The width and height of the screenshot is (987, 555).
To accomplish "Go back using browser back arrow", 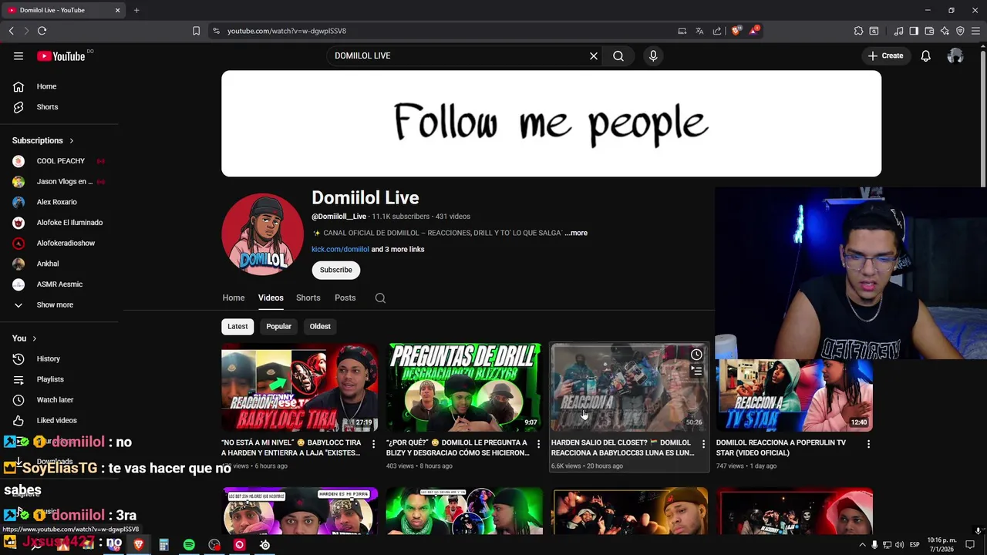I will point(11,31).
